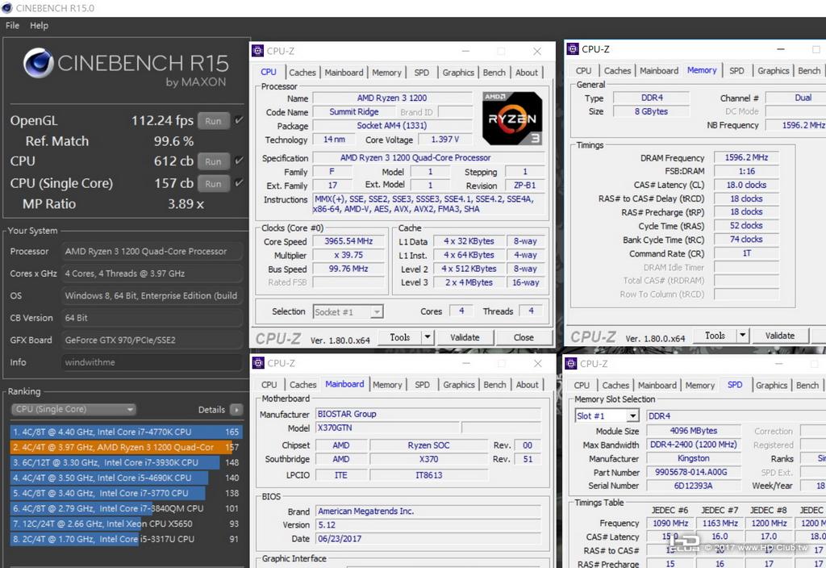Click the CPU-Z icon in the CPU tab window title bar

[257, 51]
